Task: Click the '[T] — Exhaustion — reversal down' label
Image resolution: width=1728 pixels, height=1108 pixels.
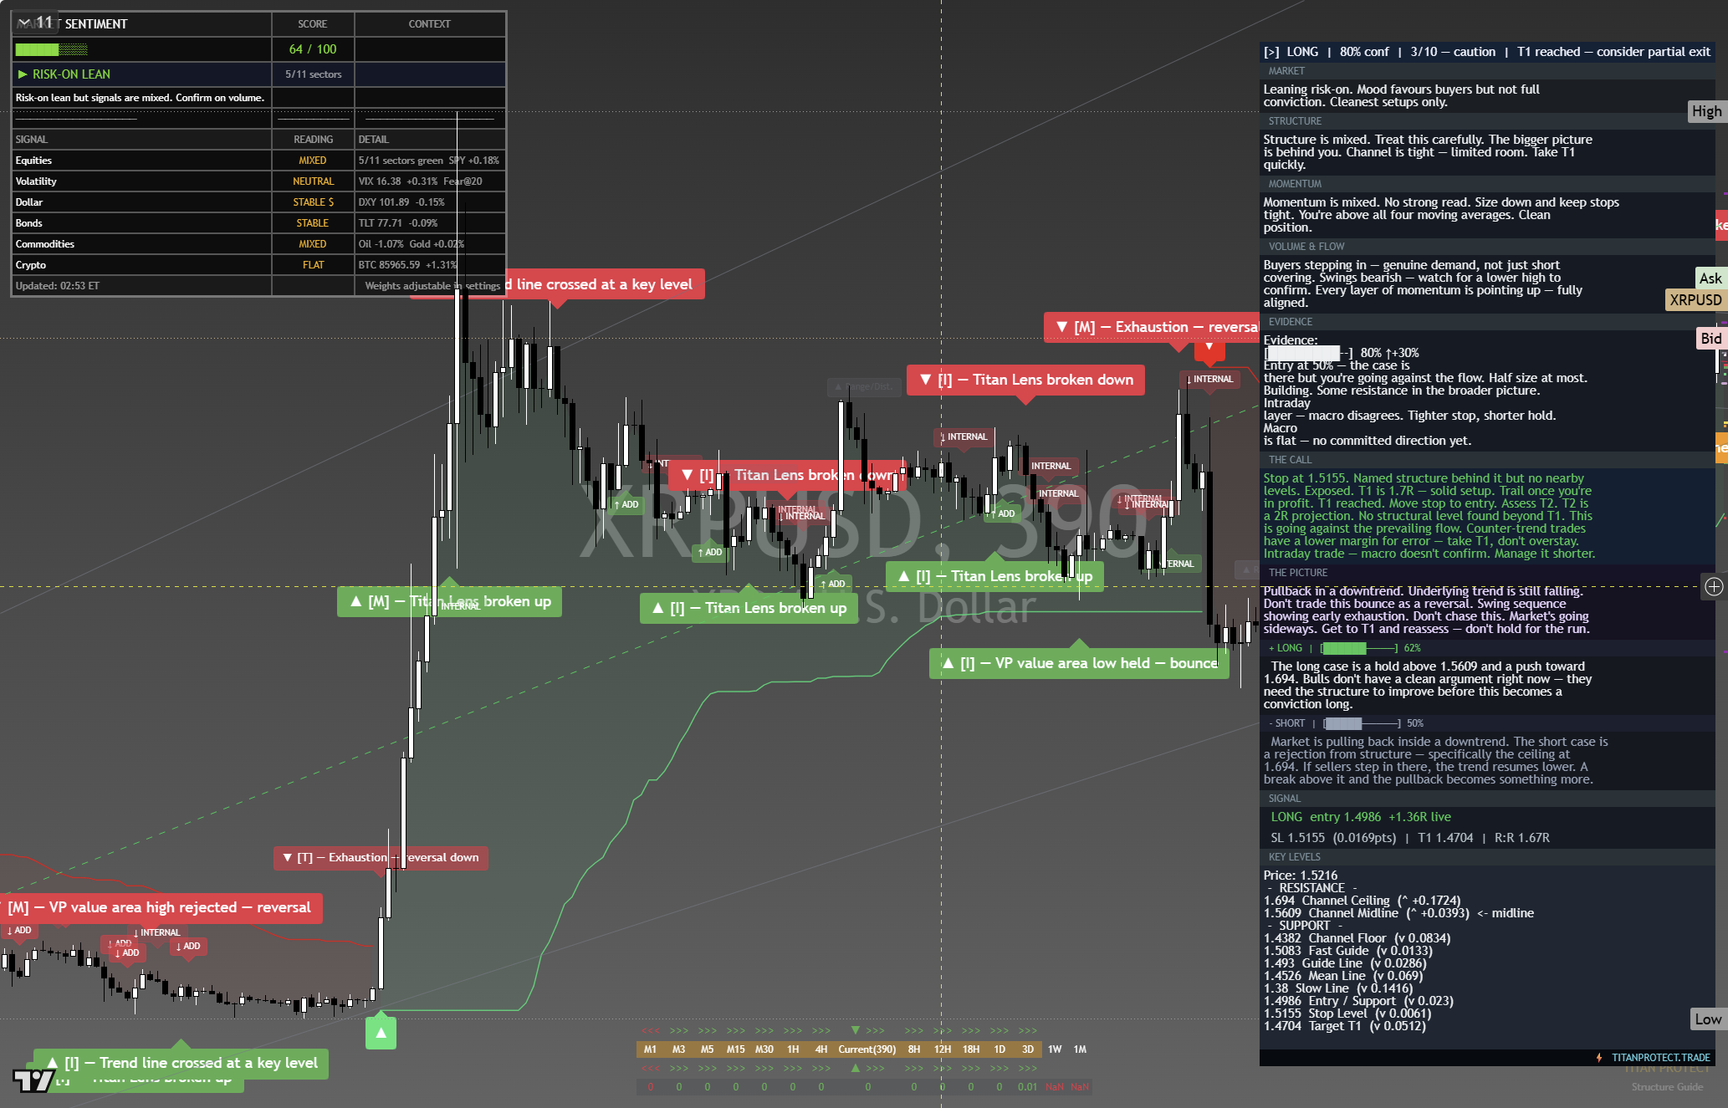Action: (381, 858)
